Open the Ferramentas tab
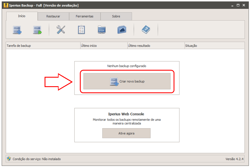Viewport: 250px width, 167px height. coord(85,16)
